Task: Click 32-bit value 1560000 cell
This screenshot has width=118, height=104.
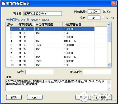Action: pos(79,53)
